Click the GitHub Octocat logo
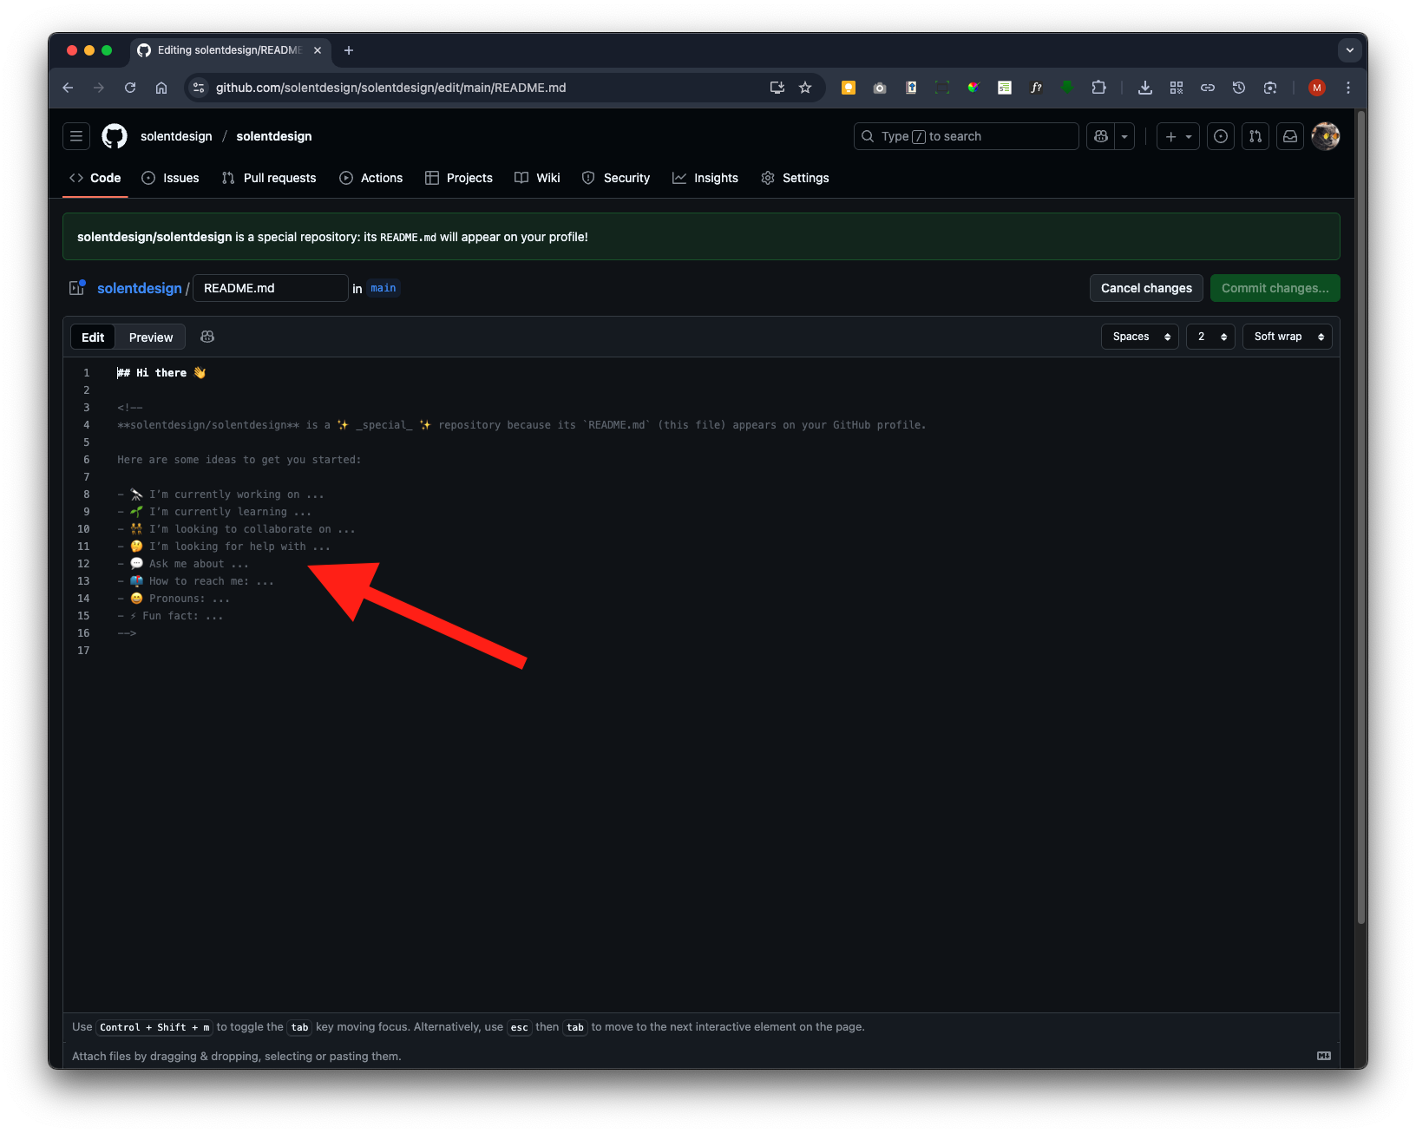1416x1133 pixels. (115, 136)
